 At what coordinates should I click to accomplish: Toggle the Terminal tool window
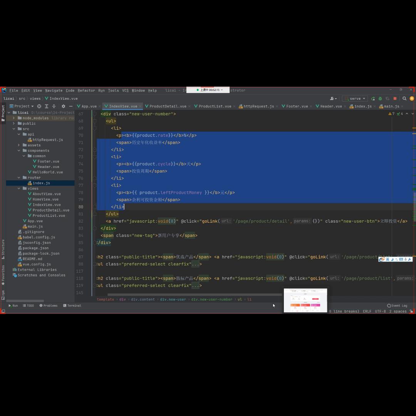coord(72,305)
